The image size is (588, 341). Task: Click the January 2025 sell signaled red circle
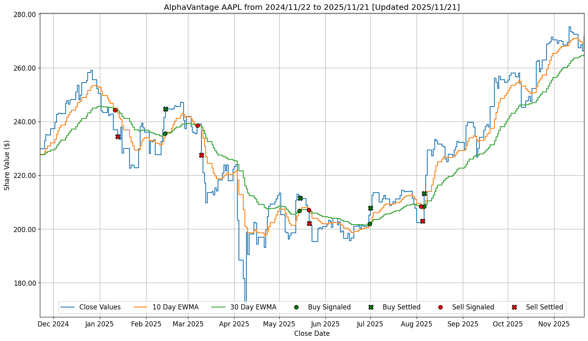click(x=115, y=110)
